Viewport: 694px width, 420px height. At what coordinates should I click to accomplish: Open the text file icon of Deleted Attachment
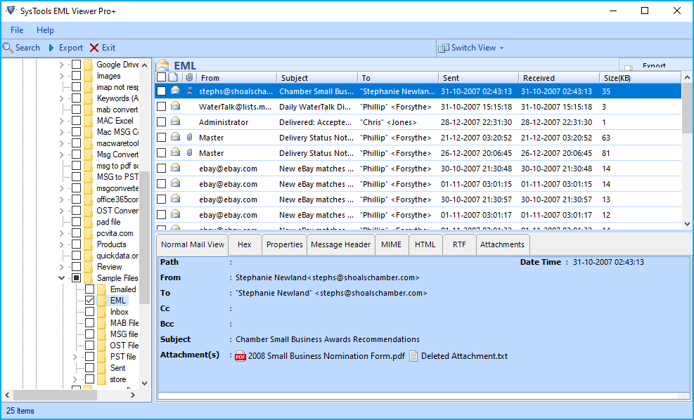413,356
